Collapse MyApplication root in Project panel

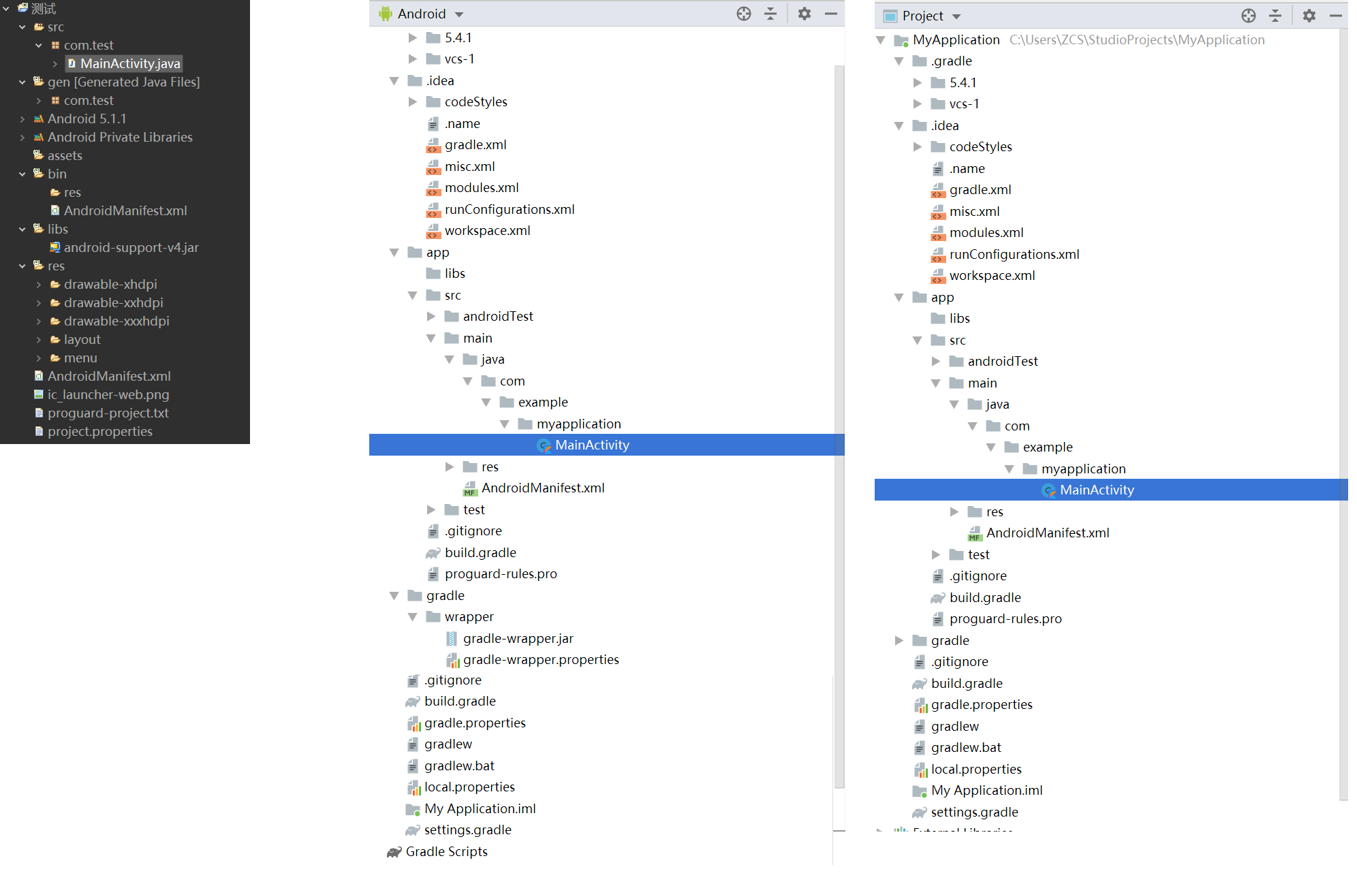(880, 40)
